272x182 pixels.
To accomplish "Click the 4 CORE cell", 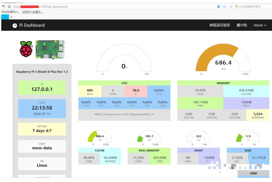I will [113, 91].
